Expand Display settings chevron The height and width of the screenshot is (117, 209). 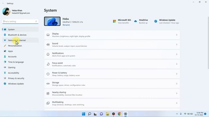177,35
